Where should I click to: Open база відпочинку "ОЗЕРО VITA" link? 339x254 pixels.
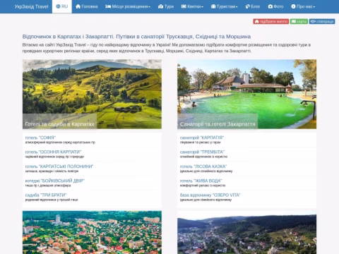point(210,195)
